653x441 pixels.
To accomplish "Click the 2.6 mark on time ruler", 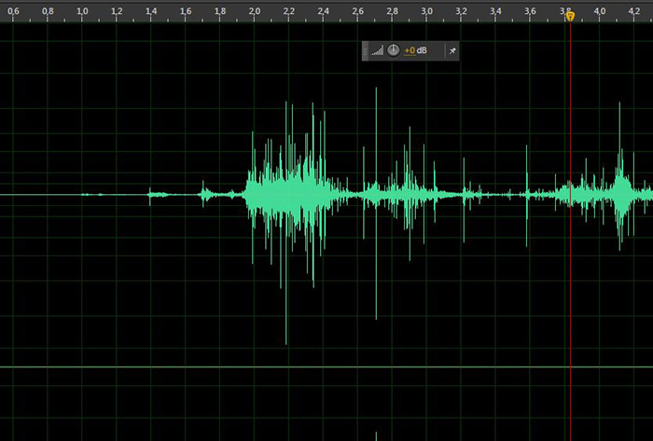I will click(357, 11).
